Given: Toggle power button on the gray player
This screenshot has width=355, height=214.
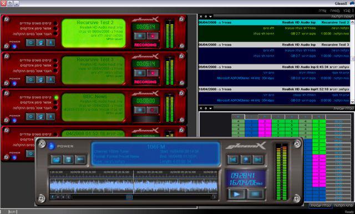Looking at the screenshot, I should [x=52, y=146].
